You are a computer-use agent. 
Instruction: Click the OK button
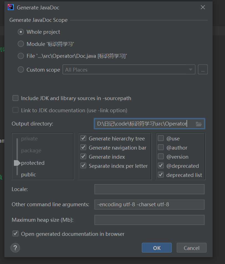tap(157, 248)
